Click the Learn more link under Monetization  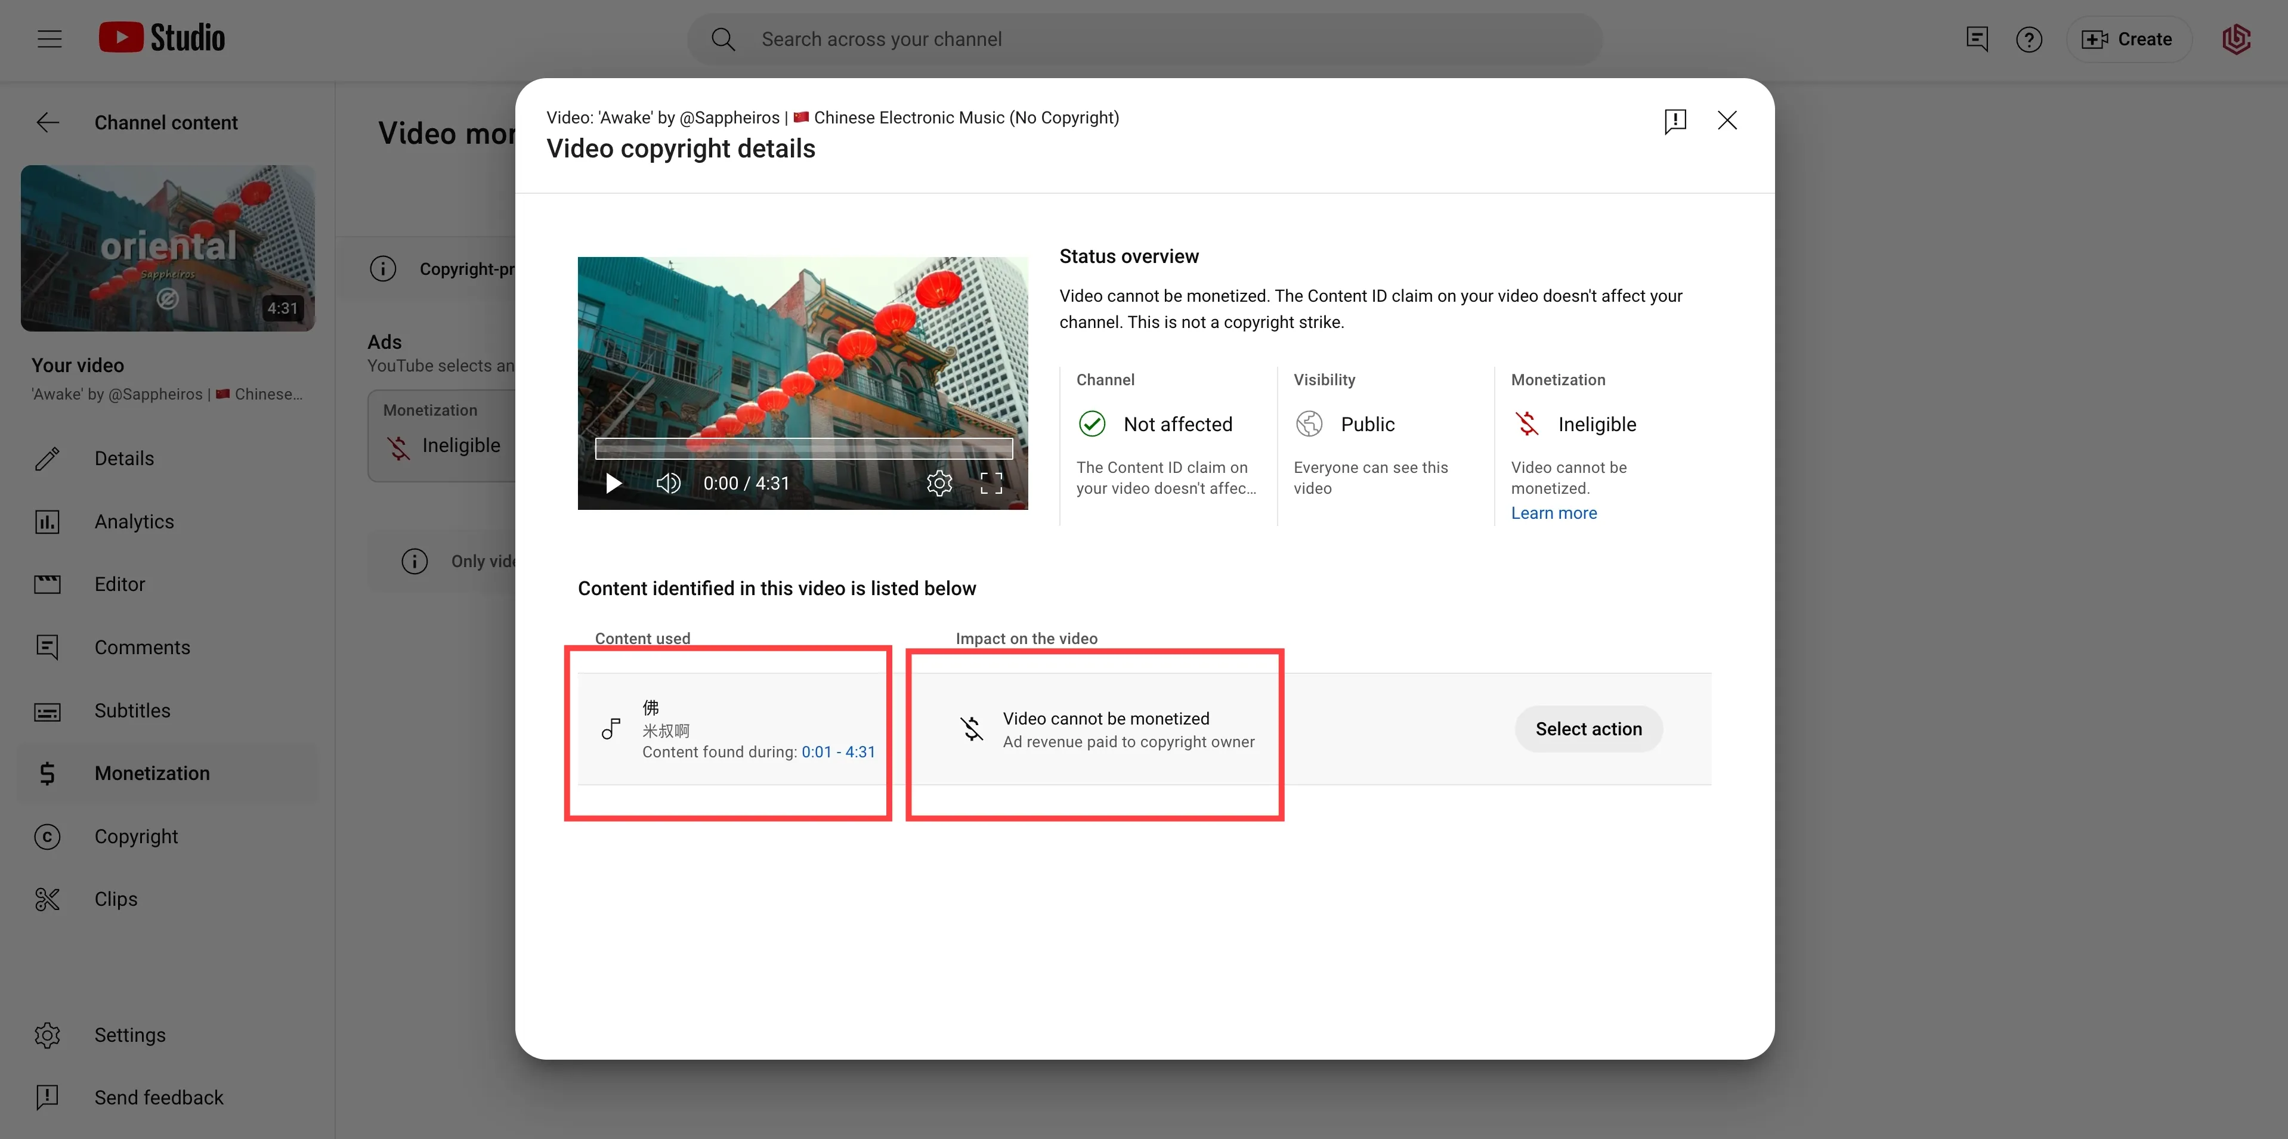[1553, 513]
